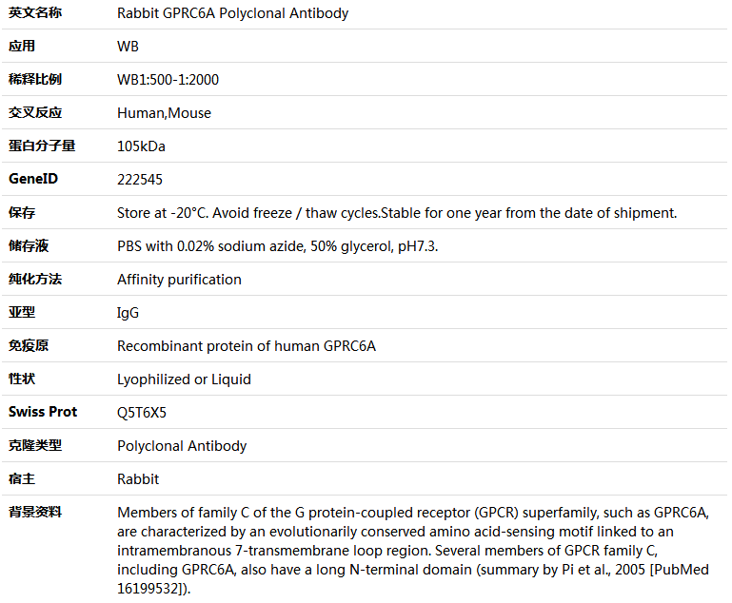This screenshot has height=603, width=732.
Task: Click the Human,Mouse cross-reactivity text
Action: (165, 113)
